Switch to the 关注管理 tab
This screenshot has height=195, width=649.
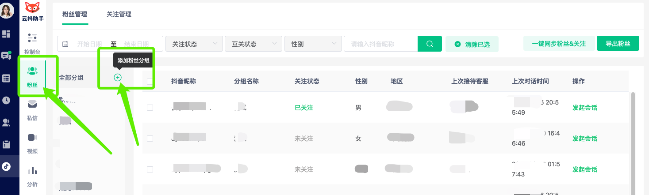tap(119, 14)
